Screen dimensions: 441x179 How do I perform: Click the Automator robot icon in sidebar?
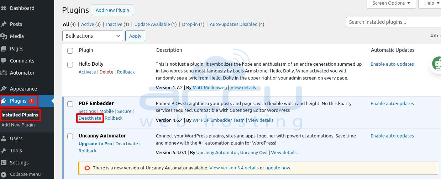4,73
